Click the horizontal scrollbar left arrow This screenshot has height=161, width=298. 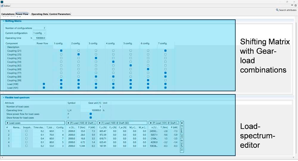[2, 157]
